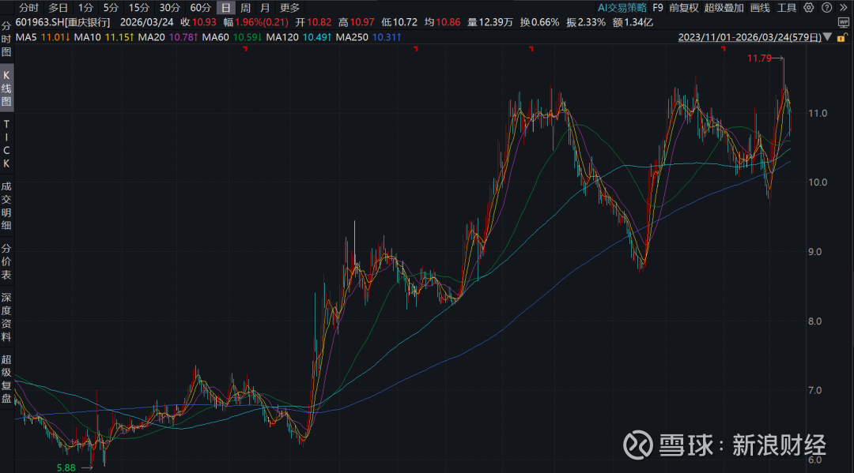
Task: Click the 11.0 price axis label
Action: point(818,113)
